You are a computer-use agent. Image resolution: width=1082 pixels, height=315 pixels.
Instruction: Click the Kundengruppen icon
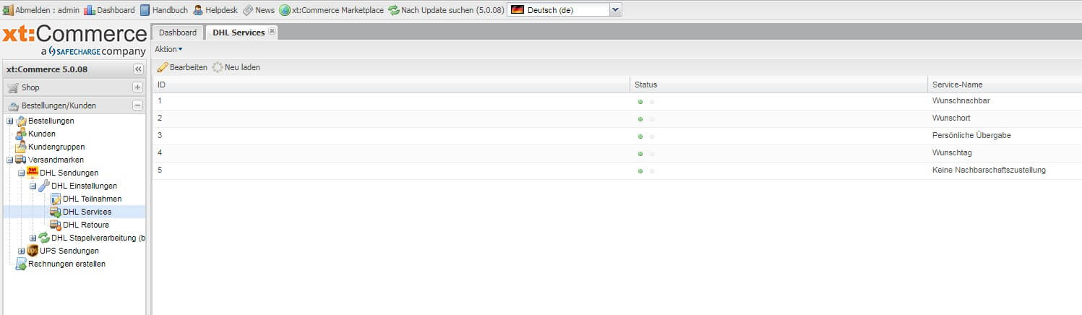[21, 147]
